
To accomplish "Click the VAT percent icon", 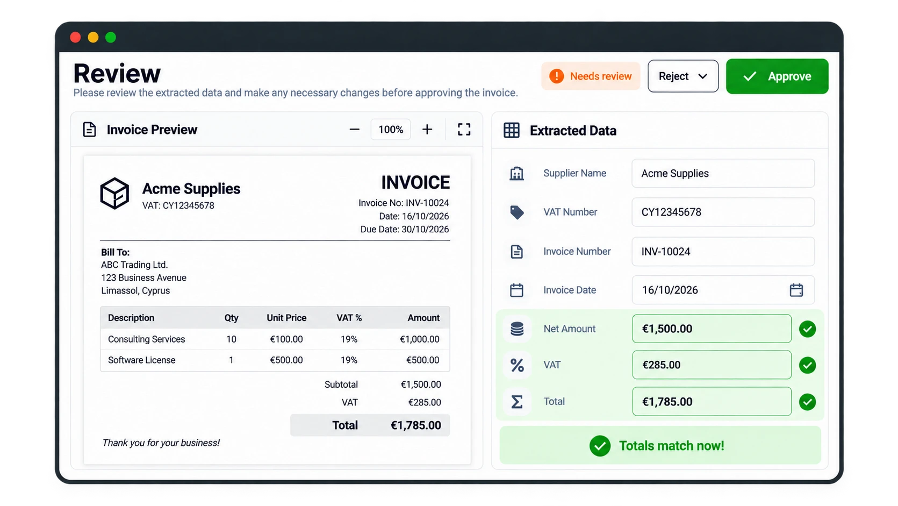I will 517,365.
